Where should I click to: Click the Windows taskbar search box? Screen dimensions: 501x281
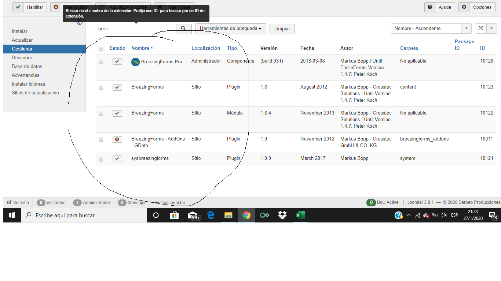[84, 216]
